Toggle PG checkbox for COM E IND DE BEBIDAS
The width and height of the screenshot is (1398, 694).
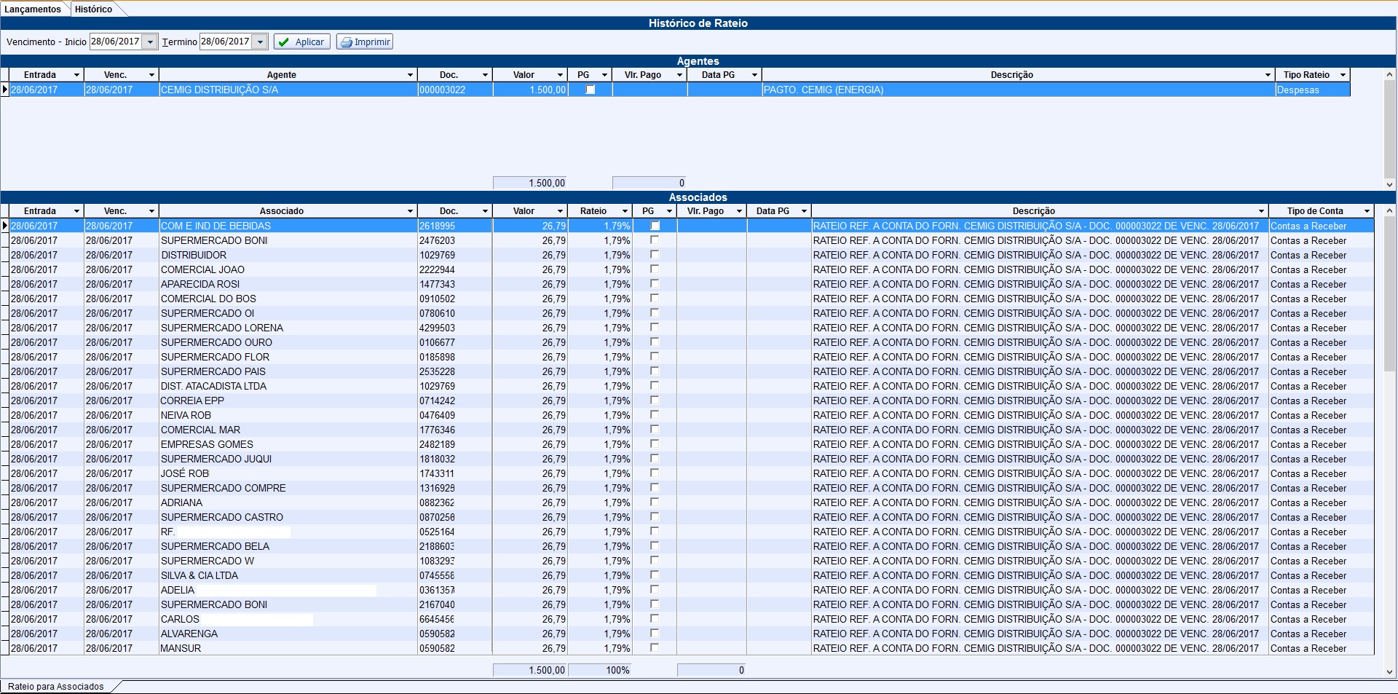(x=655, y=226)
